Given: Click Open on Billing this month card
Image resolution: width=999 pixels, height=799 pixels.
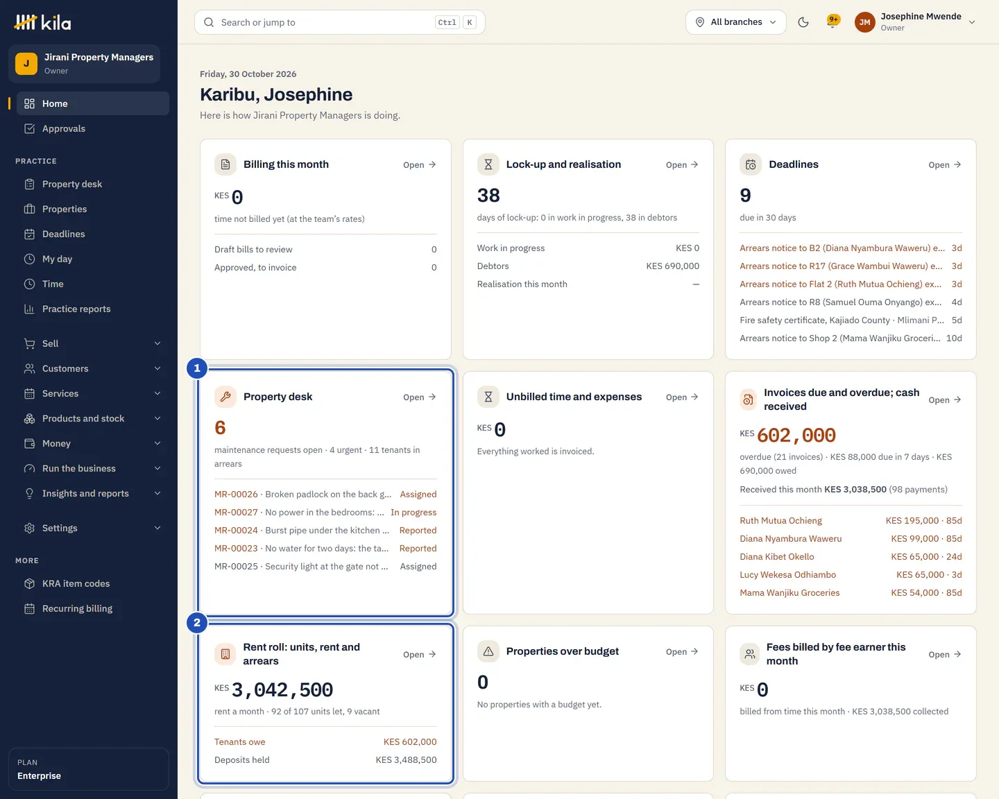Looking at the screenshot, I should [420, 165].
